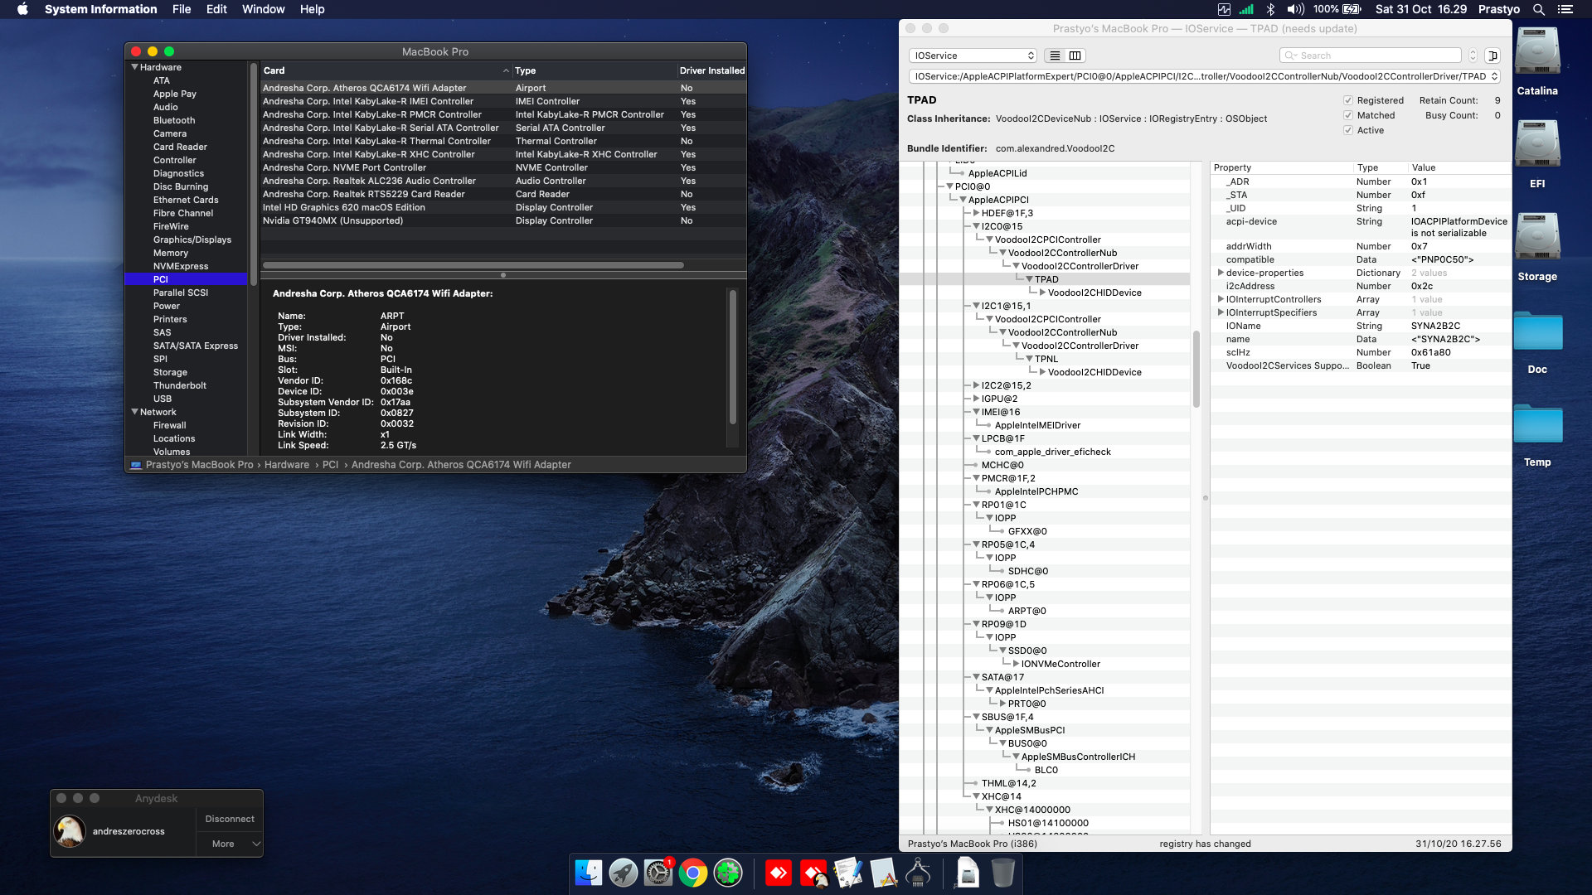The width and height of the screenshot is (1592, 895).
Task: Click the IORegistryExplorer Search field
Action: click(1371, 56)
